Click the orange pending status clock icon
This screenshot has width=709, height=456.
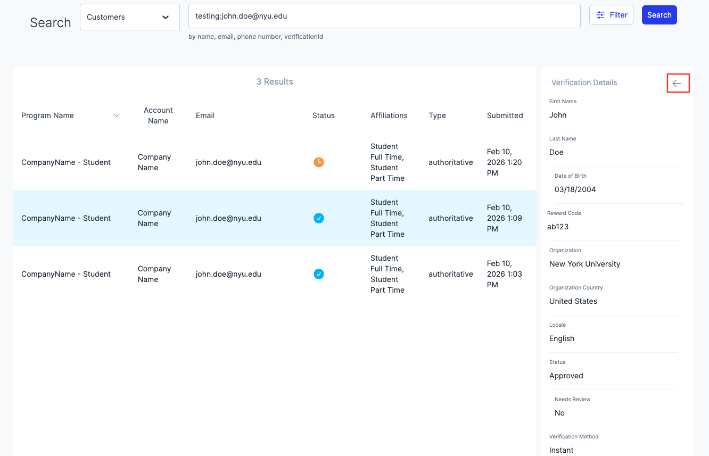319,162
